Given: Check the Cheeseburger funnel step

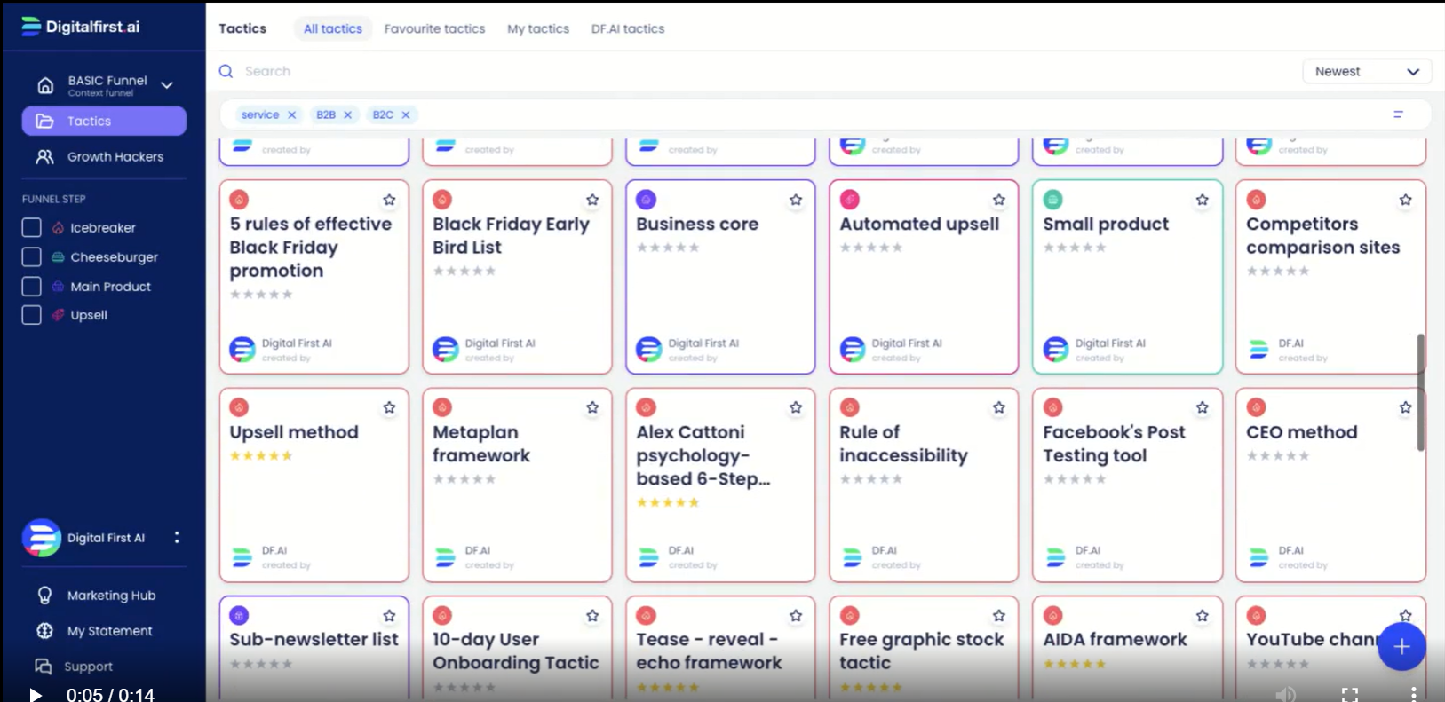Looking at the screenshot, I should [31, 257].
